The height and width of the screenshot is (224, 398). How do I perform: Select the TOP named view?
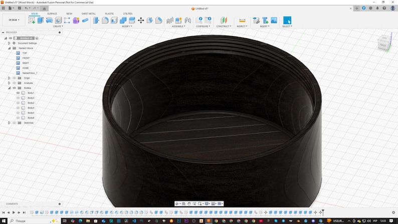(25, 53)
